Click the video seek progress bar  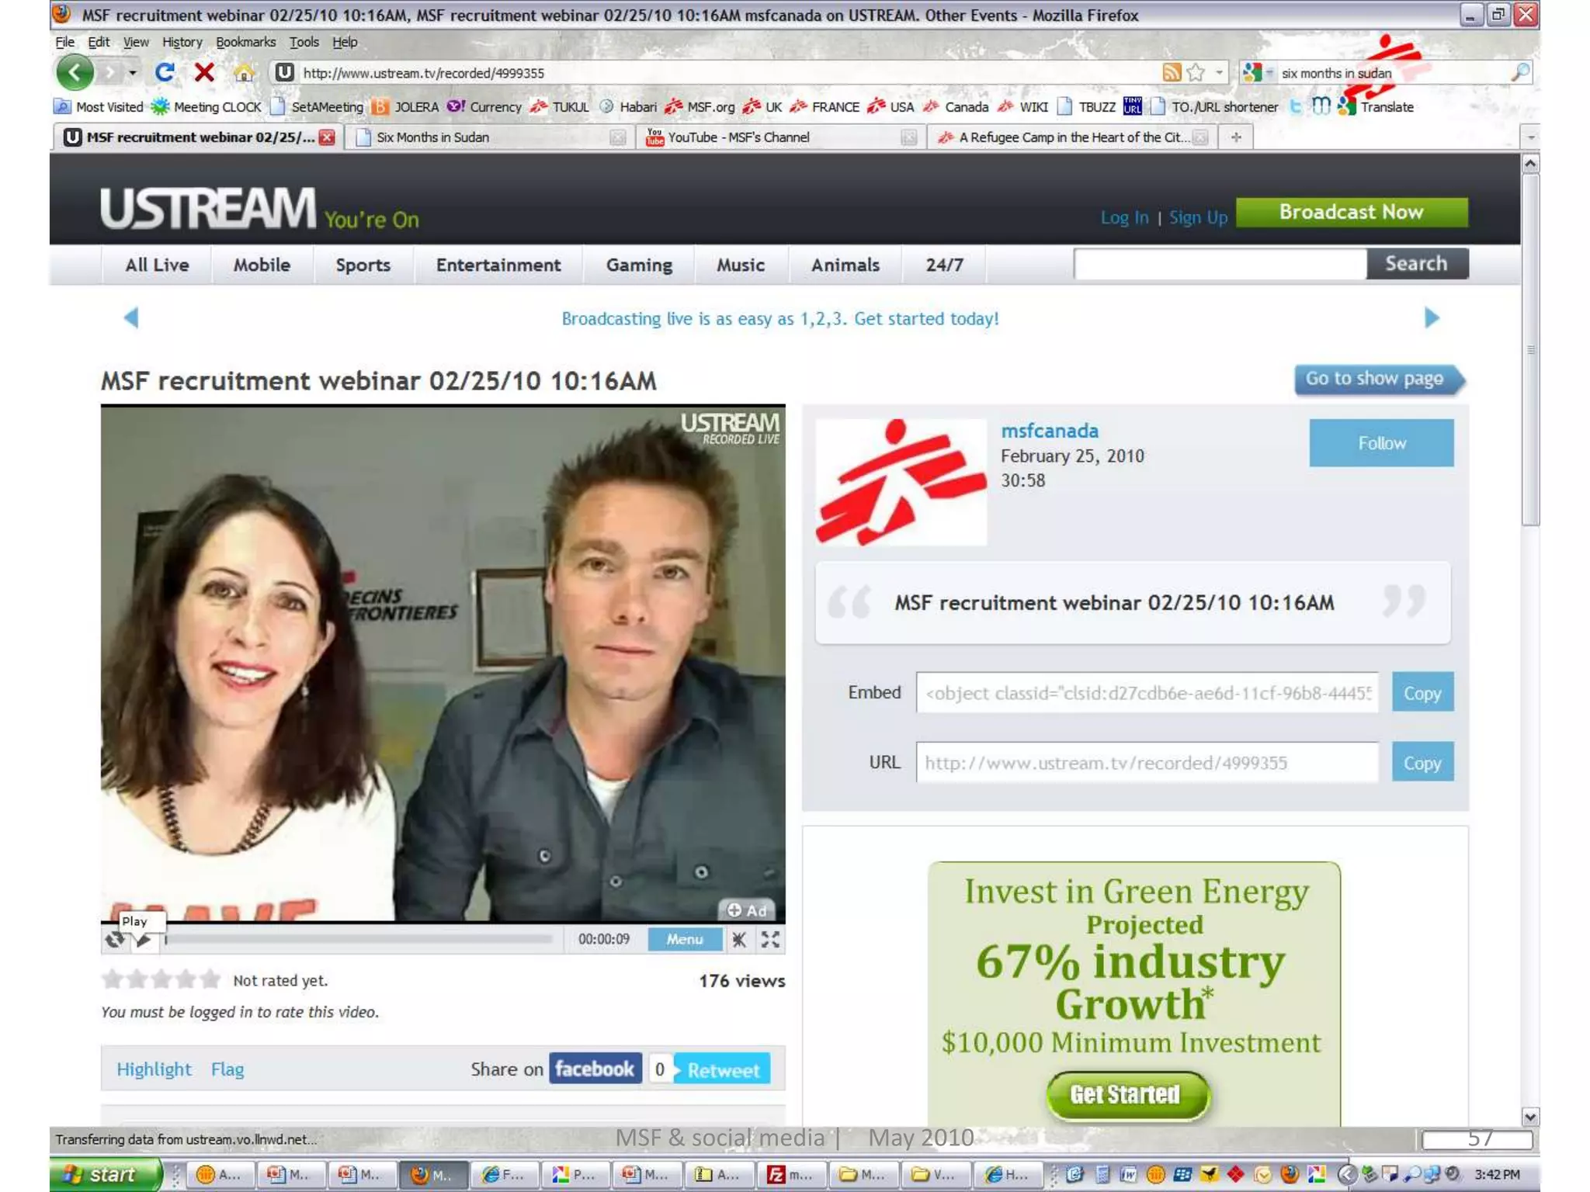357,940
